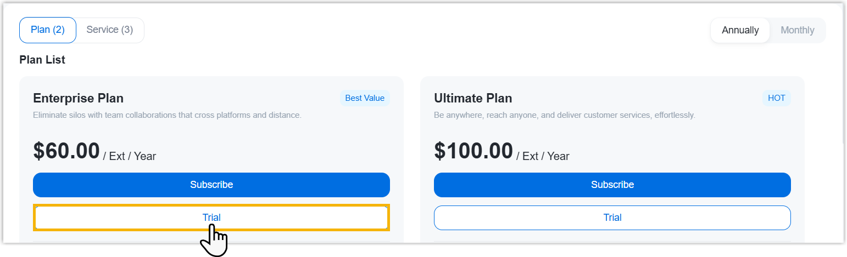847x257 pixels.
Task: Click the HOT badge on Ultimate Plan
Action: click(x=776, y=98)
